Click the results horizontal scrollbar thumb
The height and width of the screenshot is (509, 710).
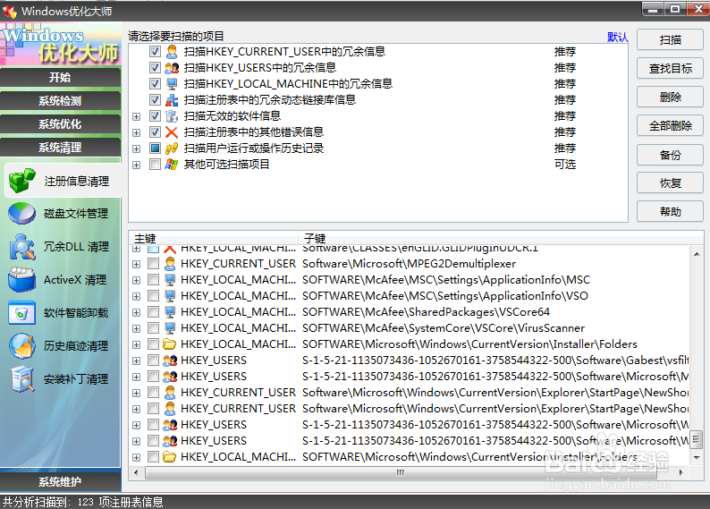401,472
